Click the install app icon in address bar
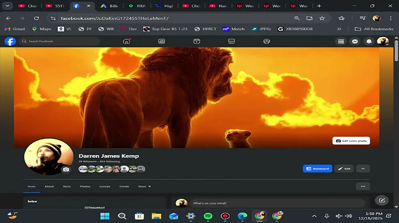 pyautogui.click(x=309, y=18)
